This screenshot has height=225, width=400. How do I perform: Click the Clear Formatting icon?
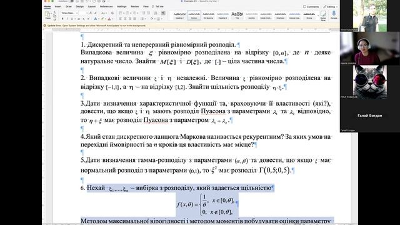point(112,12)
